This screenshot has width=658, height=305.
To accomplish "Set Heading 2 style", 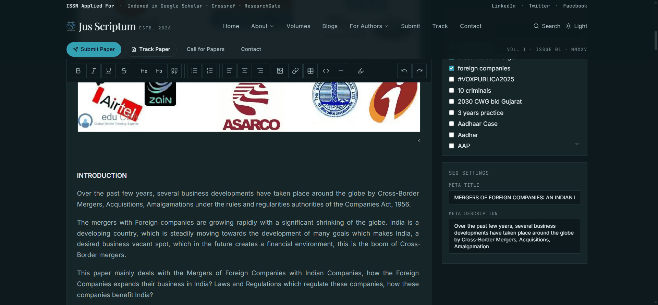I will (x=144, y=71).
